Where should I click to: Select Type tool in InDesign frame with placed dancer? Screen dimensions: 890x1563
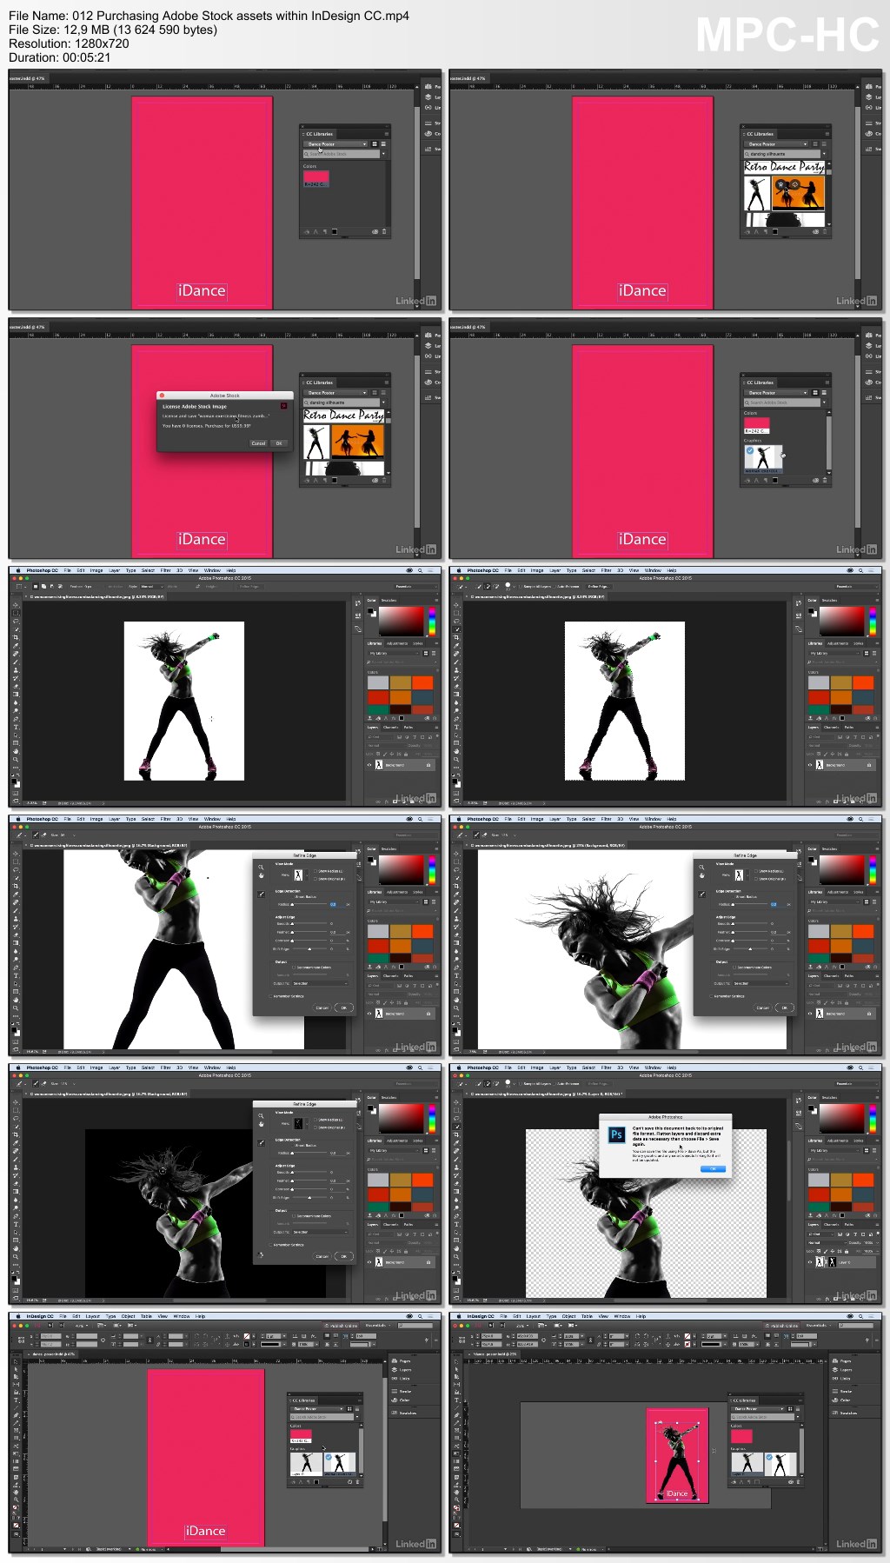coord(456,1400)
